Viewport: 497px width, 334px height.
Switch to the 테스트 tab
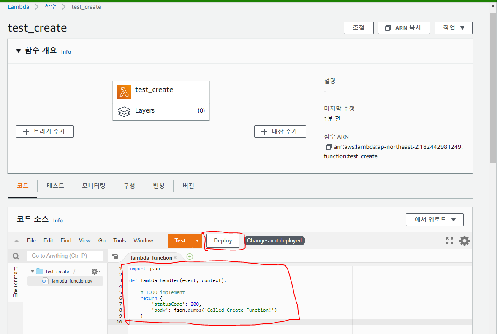[x=55, y=186]
